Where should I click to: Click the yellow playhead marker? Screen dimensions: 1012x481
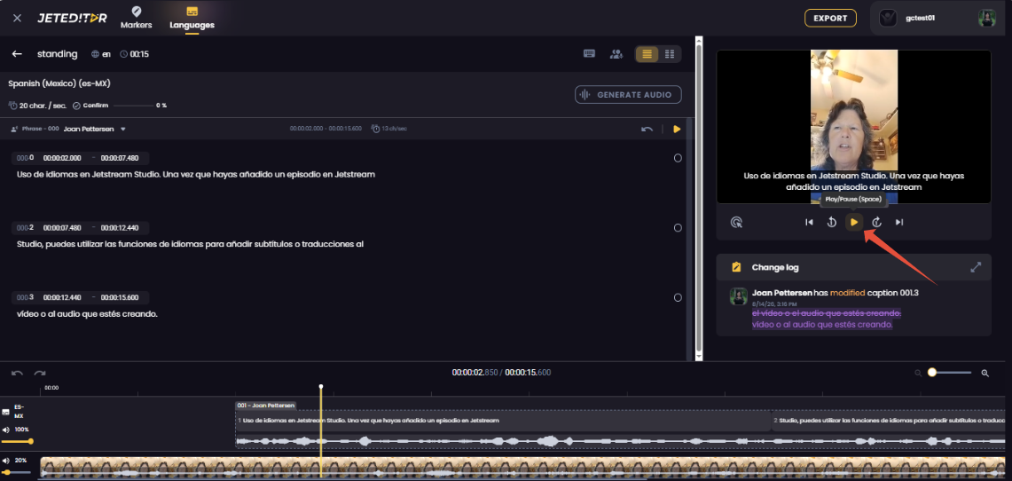tap(321, 387)
